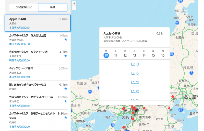The image size is (204, 131).
Task: Click the 姫路市 label on map
Action: pos(101,111)
